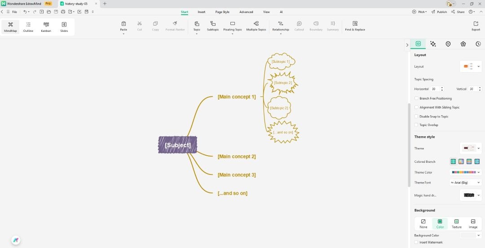Viewport: 485px width, 248px height.
Task: Click the Export icon
Action: 476,24
